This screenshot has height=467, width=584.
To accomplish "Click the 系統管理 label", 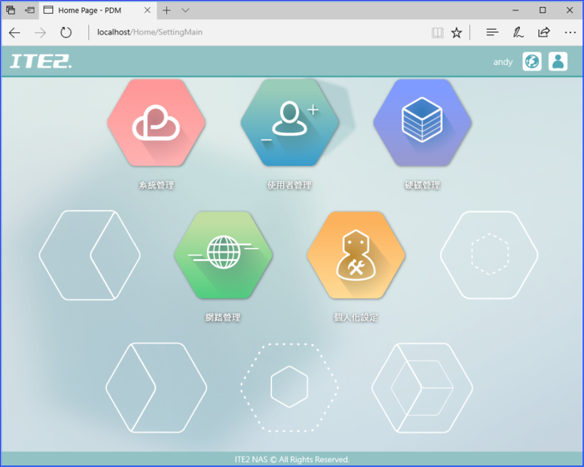I will pyautogui.click(x=156, y=185).
